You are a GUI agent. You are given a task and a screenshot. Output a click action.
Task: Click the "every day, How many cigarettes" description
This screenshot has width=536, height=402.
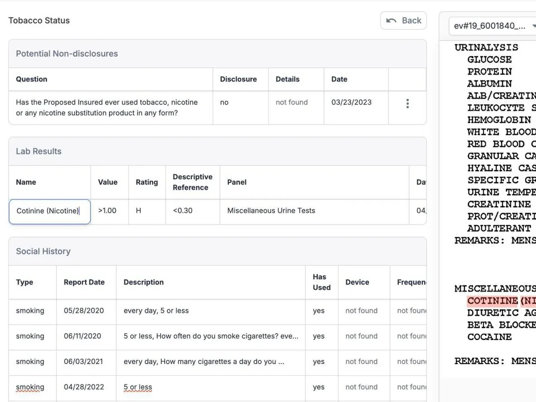204,362
